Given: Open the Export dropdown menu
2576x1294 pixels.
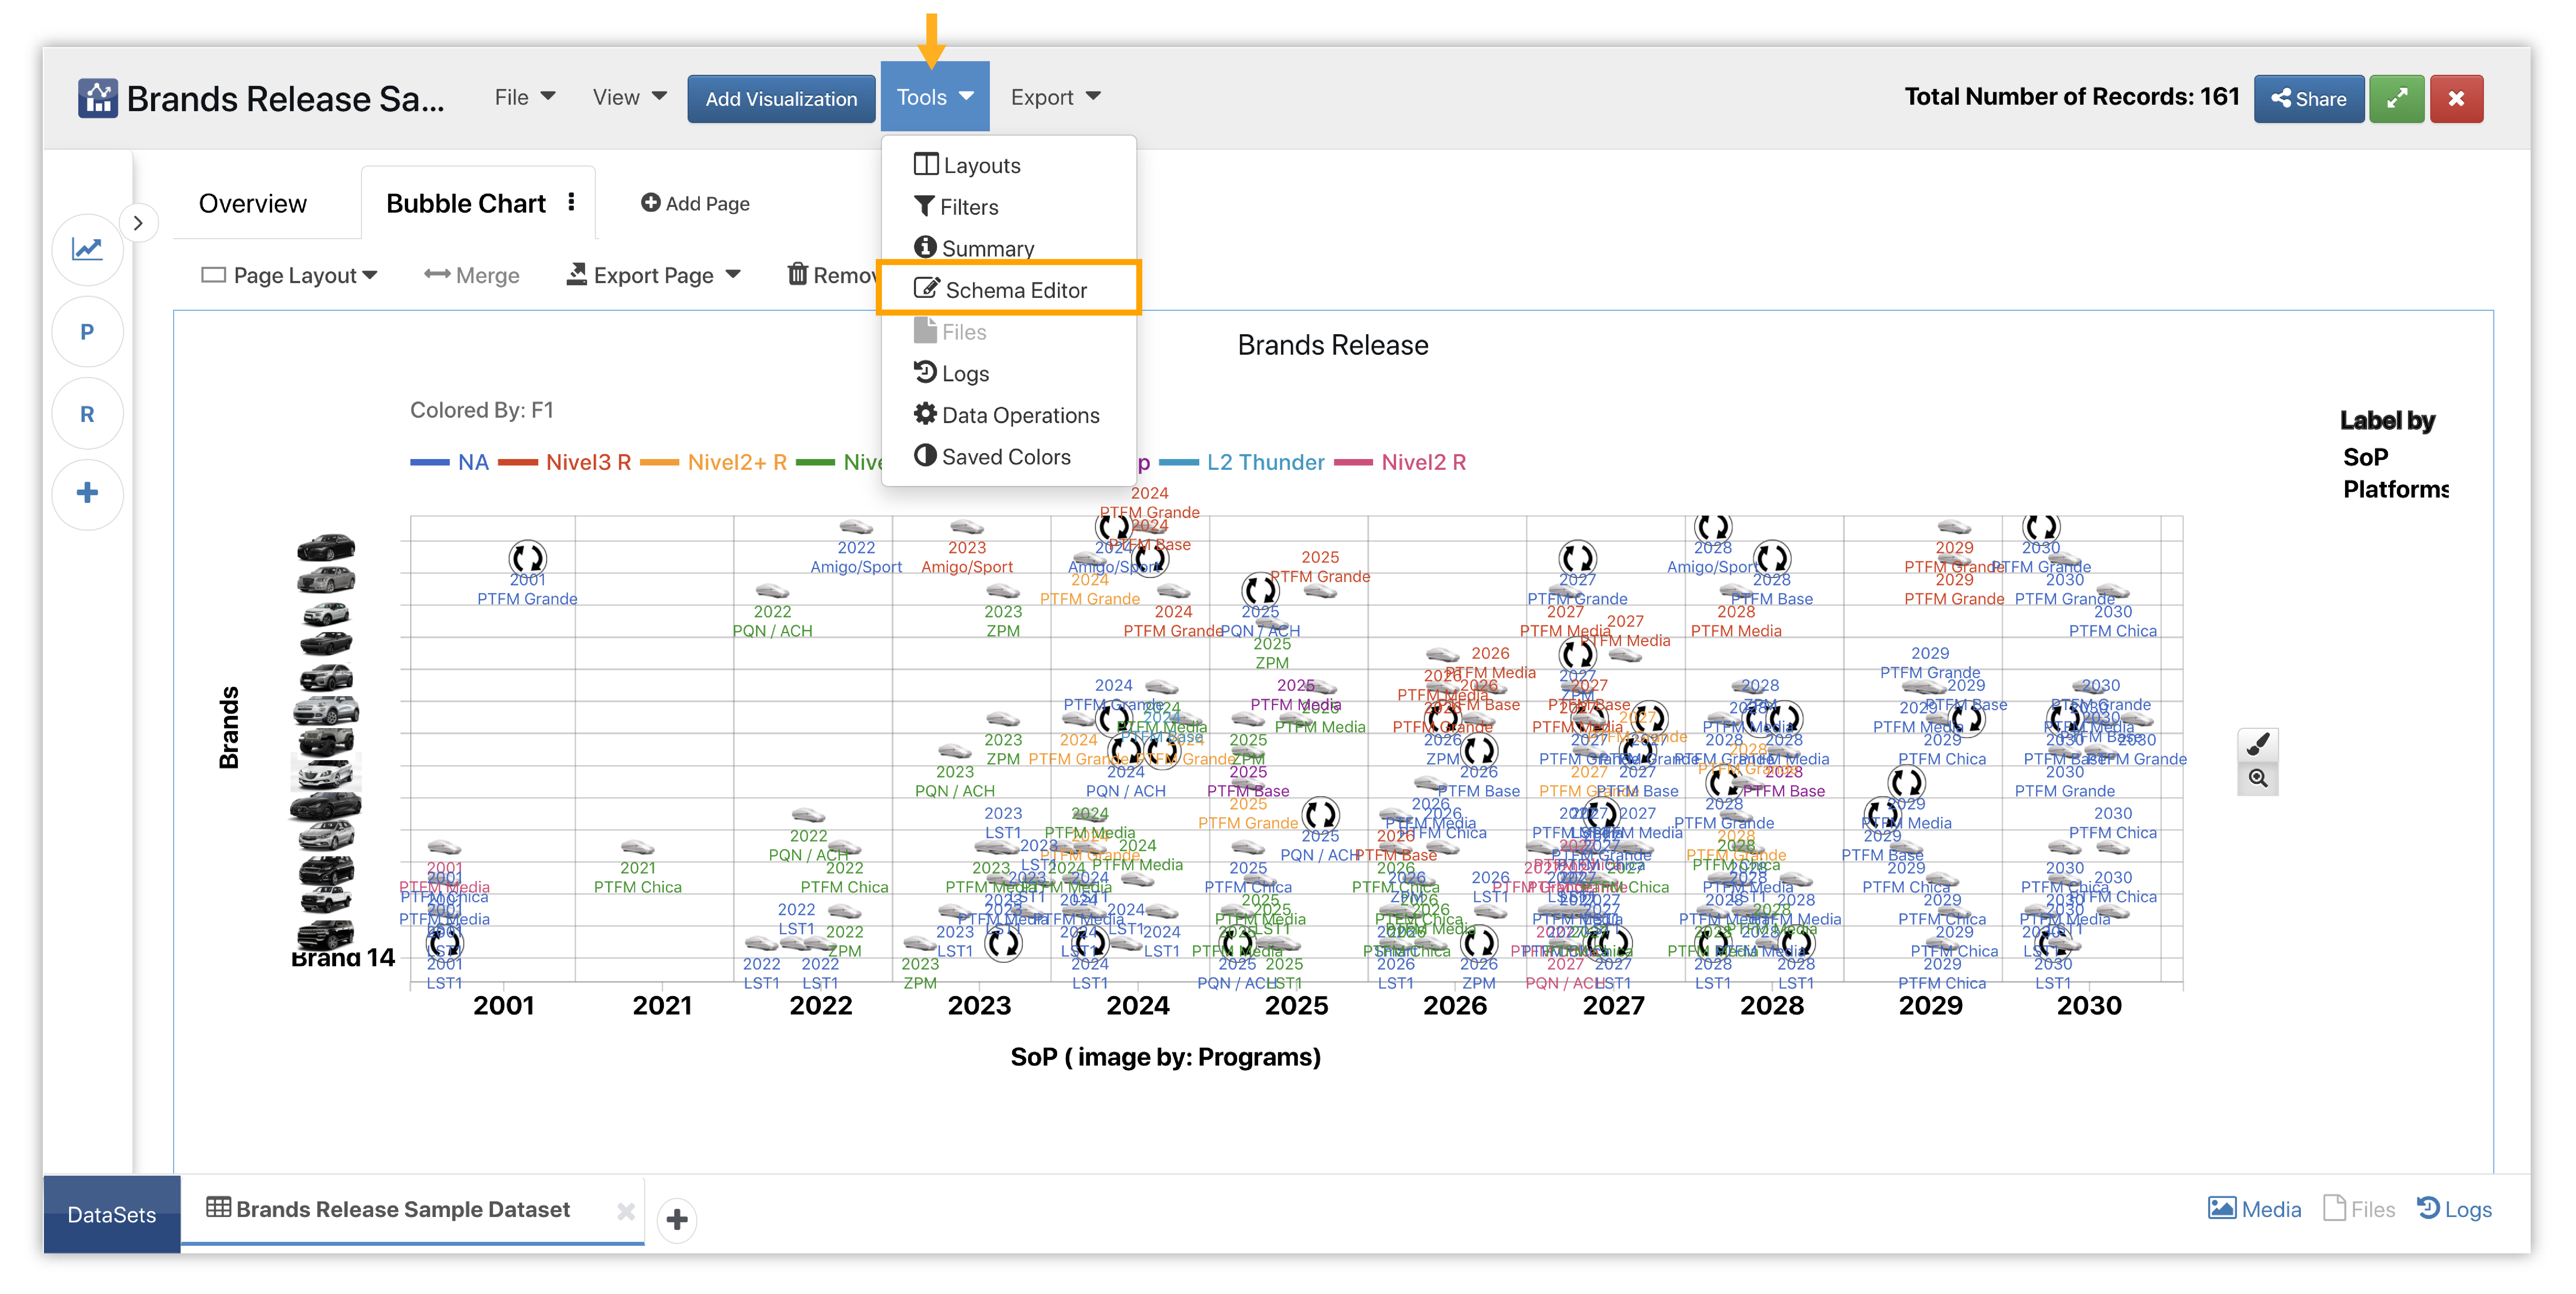Looking at the screenshot, I should click(1055, 97).
